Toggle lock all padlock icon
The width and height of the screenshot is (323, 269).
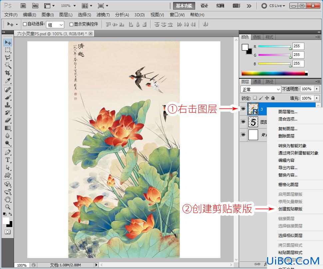tap(273, 98)
